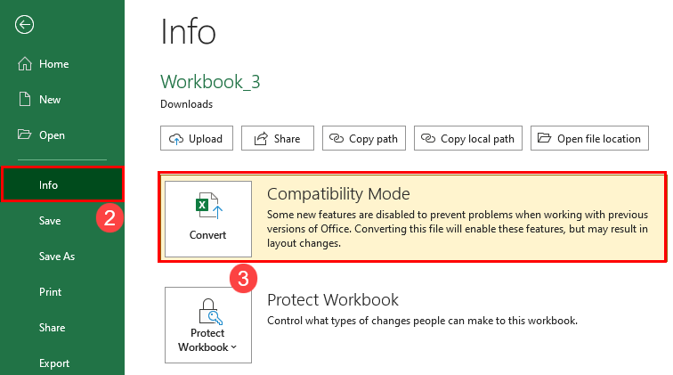The width and height of the screenshot is (673, 375).
Task: Click the Compatibility Mode heading
Action: click(x=338, y=194)
